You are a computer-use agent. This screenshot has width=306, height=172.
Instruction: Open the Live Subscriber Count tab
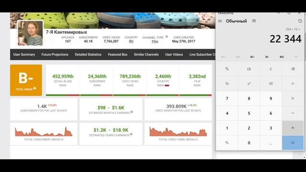(202, 54)
